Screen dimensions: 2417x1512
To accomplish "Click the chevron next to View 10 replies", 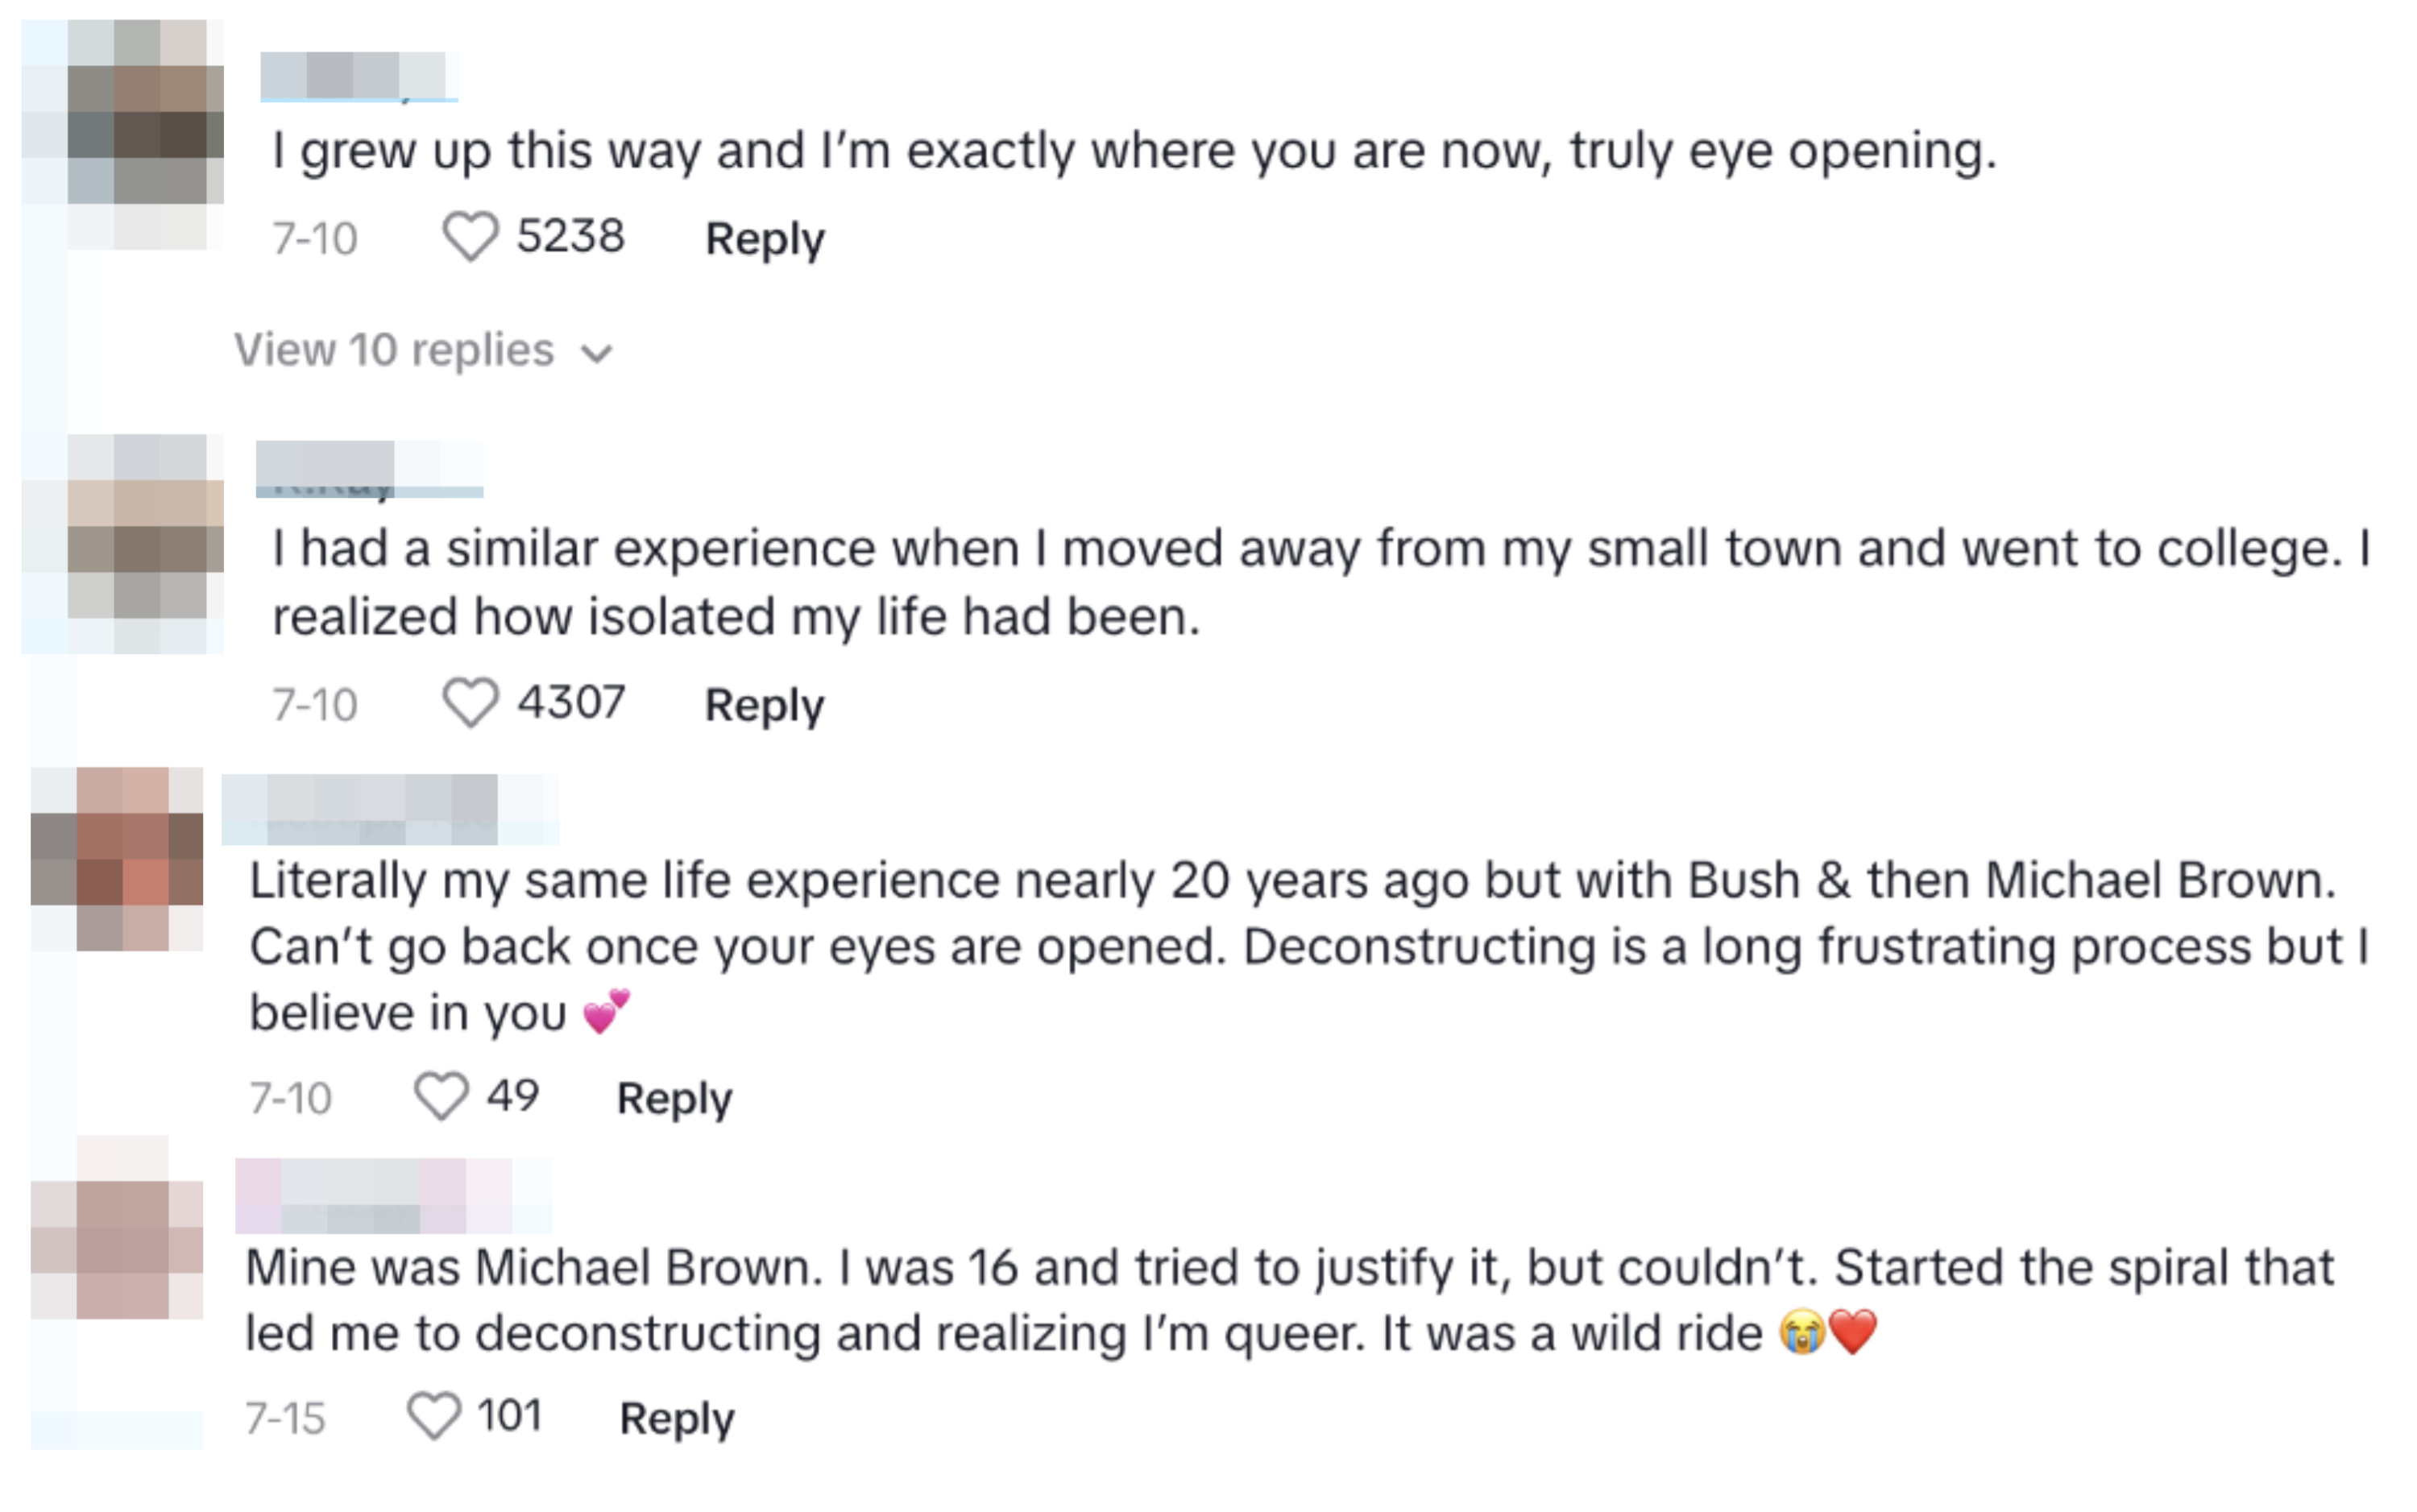I will [598, 352].
